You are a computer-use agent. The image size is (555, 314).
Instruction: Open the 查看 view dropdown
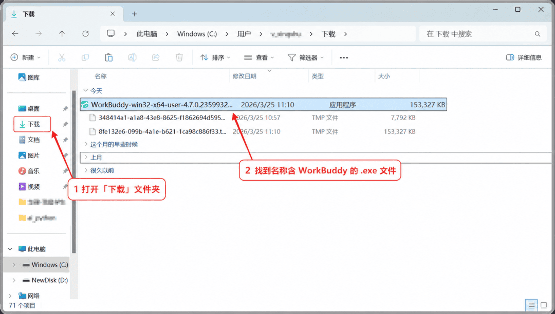[259, 57]
